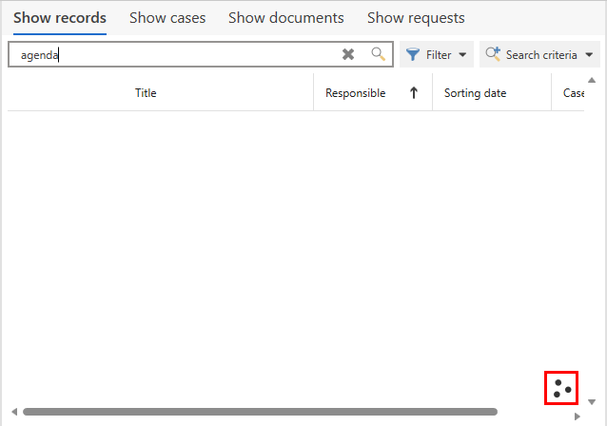Click the horizontal scrollbar thumb

click(x=259, y=412)
